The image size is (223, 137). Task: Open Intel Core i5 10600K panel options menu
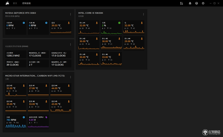click(143, 14)
